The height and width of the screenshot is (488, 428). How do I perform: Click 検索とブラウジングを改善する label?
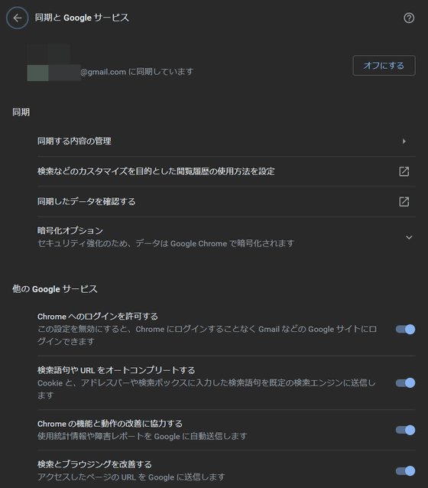point(95,464)
